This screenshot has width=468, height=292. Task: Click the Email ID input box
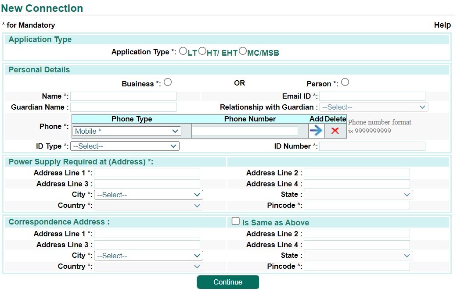pyautogui.click(x=372, y=96)
